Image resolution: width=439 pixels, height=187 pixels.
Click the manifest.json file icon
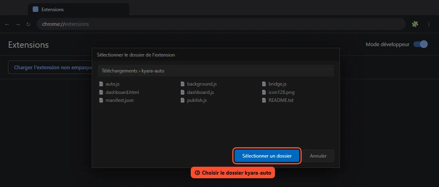[x=101, y=100]
